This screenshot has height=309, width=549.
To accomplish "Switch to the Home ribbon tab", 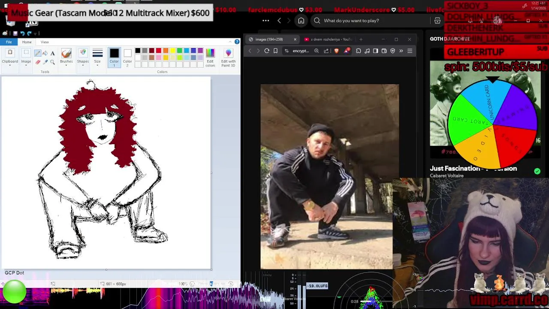I will pyautogui.click(x=27, y=42).
